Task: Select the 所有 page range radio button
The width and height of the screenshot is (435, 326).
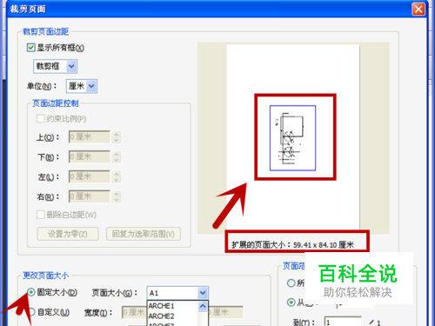Action: click(x=291, y=283)
